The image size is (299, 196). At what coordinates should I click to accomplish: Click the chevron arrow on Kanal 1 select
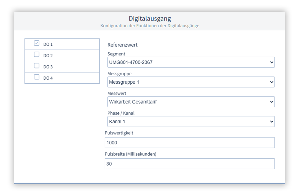click(x=272, y=122)
